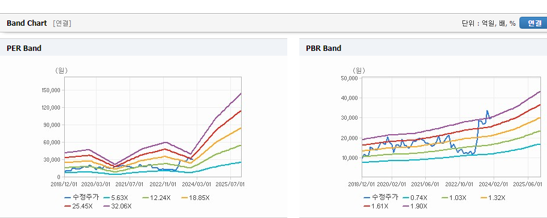The width and height of the screenshot is (547, 218).
Task: Click the blue 연결 button
Action: tap(534, 23)
